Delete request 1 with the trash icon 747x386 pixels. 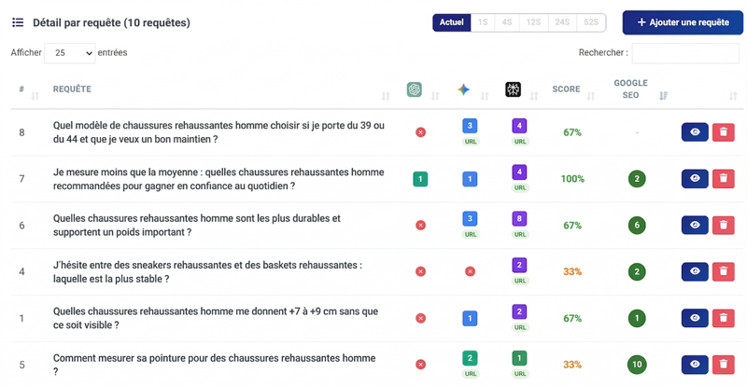coord(723,318)
